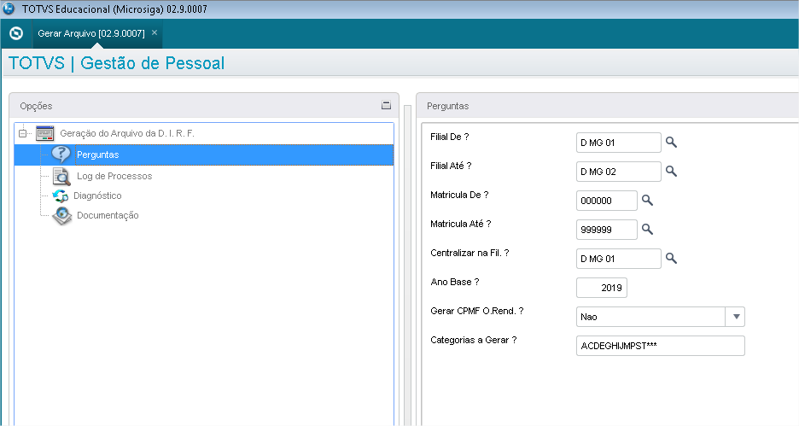This screenshot has height=426, width=799.
Task: Click the Categorias a Gerar ? label
Action: pos(474,340)
